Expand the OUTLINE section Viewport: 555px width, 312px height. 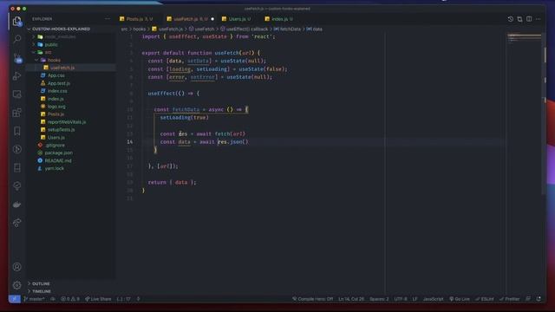pyautogui.click(x=41, y=283)
